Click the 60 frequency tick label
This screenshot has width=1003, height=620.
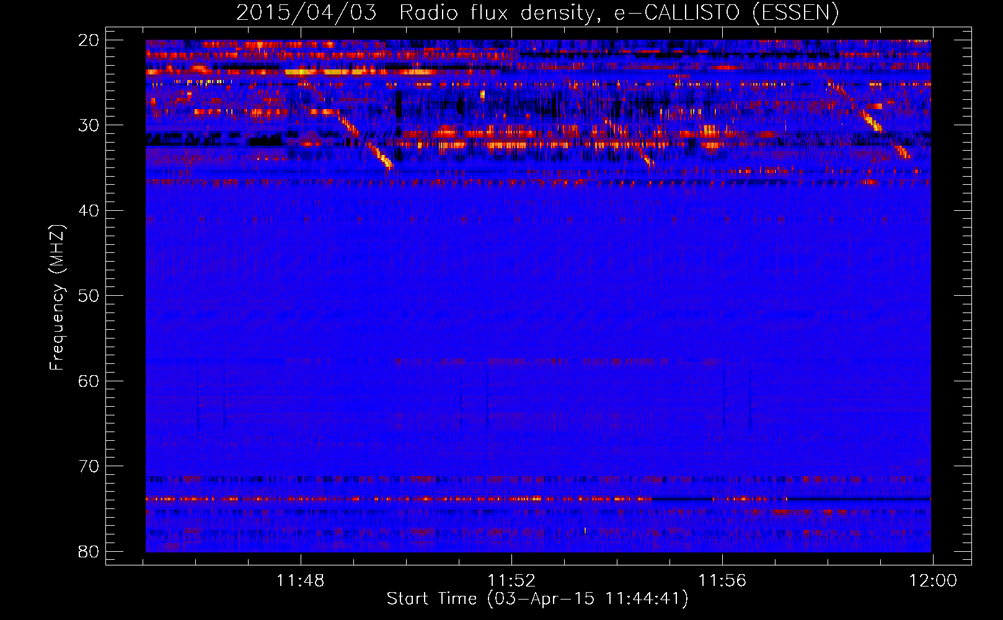coord(89,381)
